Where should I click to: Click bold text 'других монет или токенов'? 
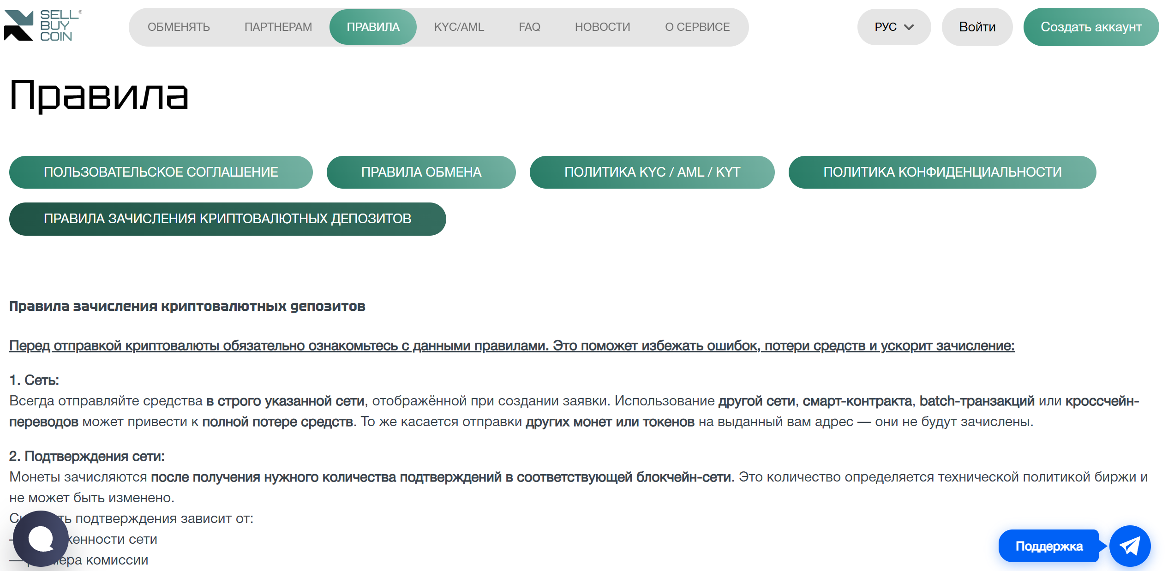pos(610,422)
